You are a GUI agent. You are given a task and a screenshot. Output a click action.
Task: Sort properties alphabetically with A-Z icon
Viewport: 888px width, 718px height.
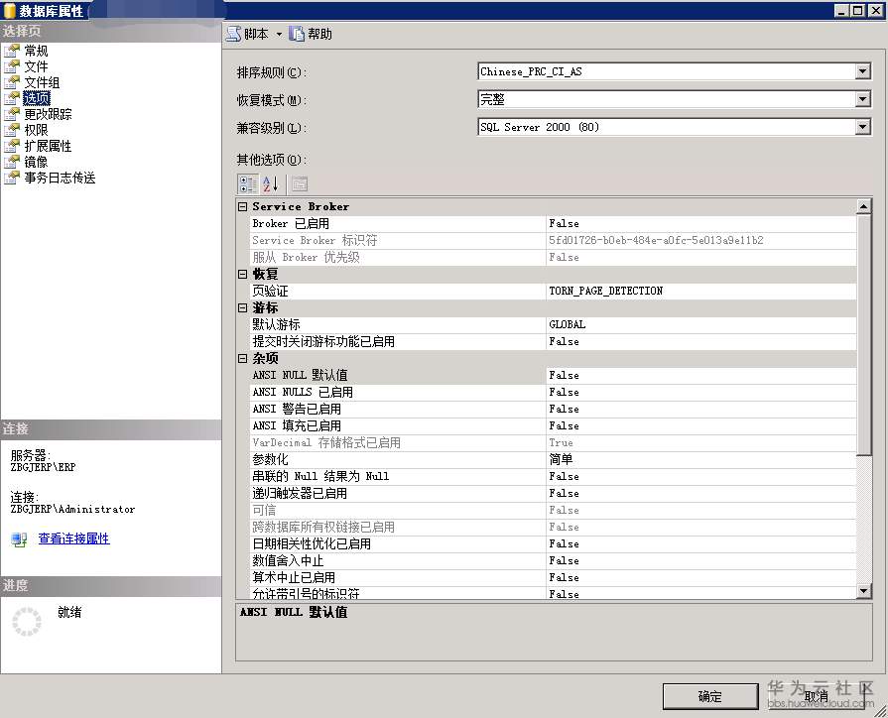(270, 184)
